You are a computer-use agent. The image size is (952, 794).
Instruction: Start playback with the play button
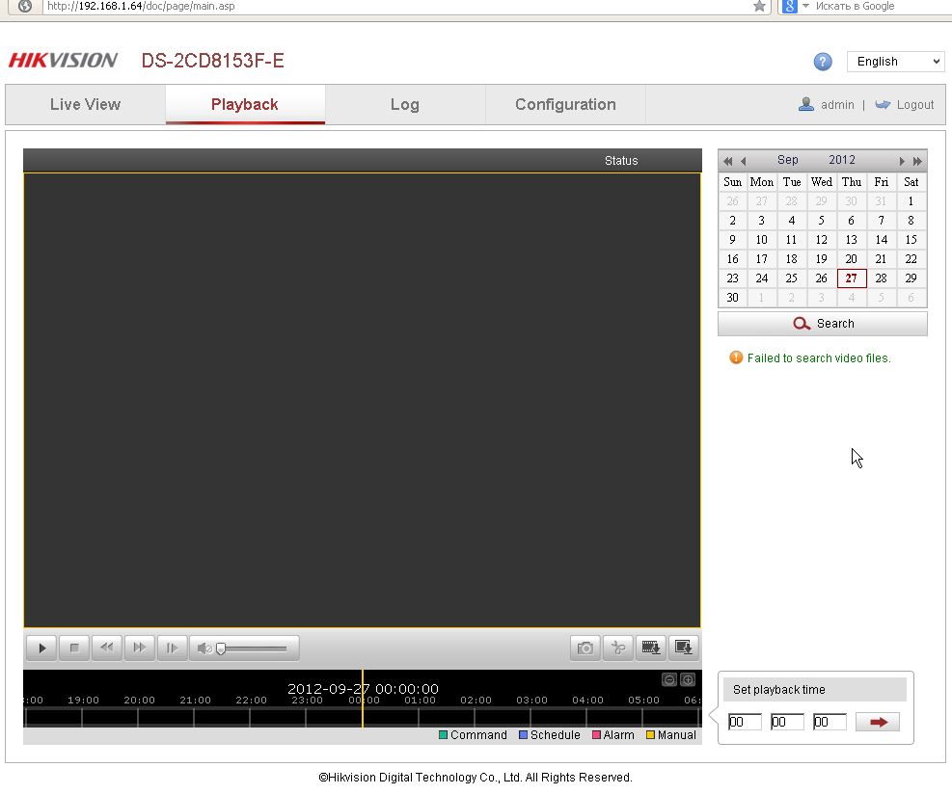pos(41,648)
